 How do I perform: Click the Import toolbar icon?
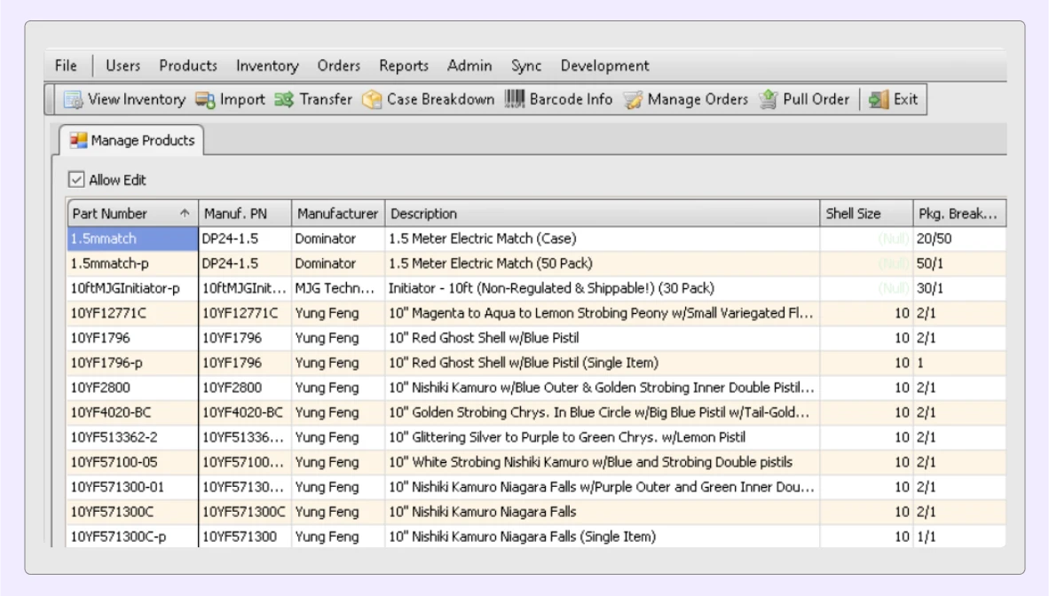[x=205, y=99]
